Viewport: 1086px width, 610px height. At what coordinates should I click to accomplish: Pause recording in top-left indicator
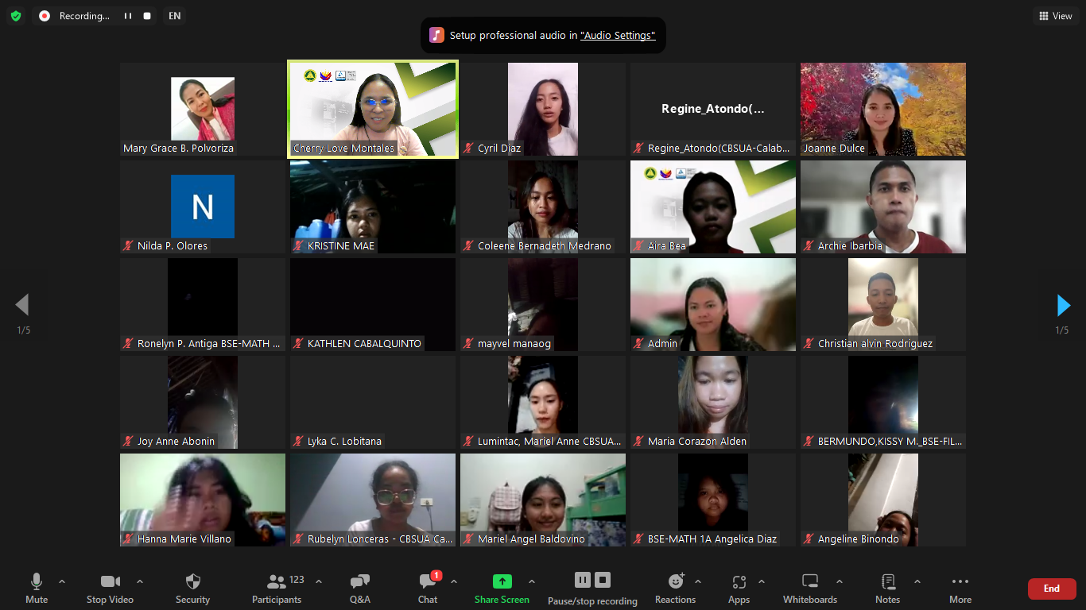pos(127,16)
